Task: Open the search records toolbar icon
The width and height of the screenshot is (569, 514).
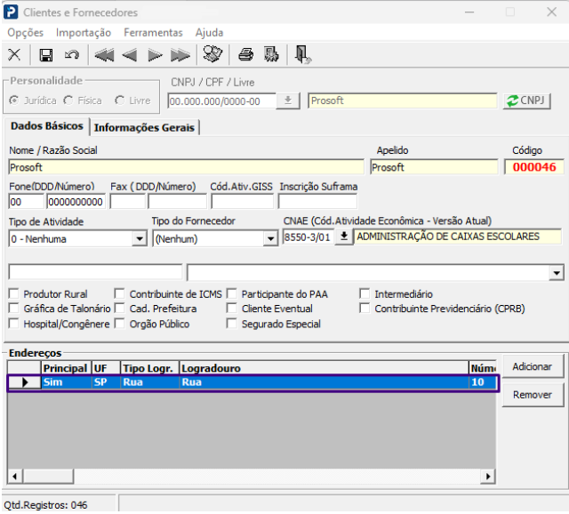Action: (212, 54)
